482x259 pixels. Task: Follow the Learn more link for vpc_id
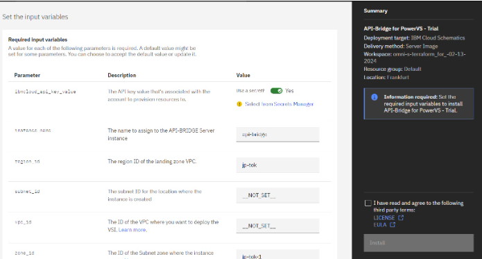coord(132,230)
